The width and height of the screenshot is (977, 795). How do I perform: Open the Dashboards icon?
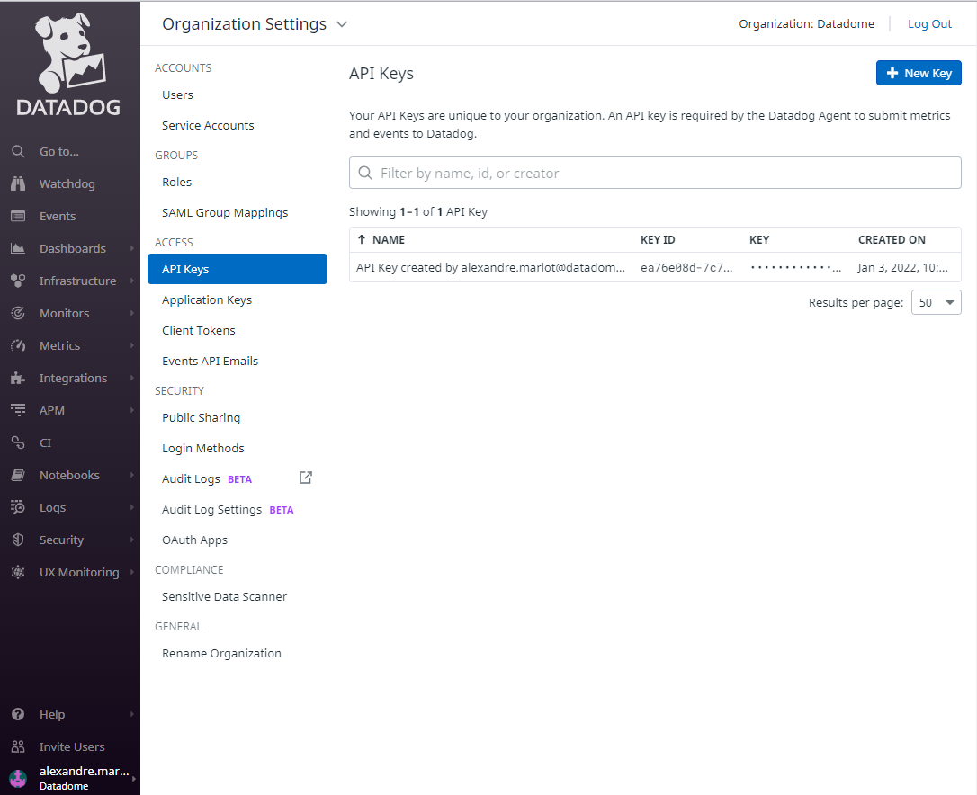tap(18, 248)
